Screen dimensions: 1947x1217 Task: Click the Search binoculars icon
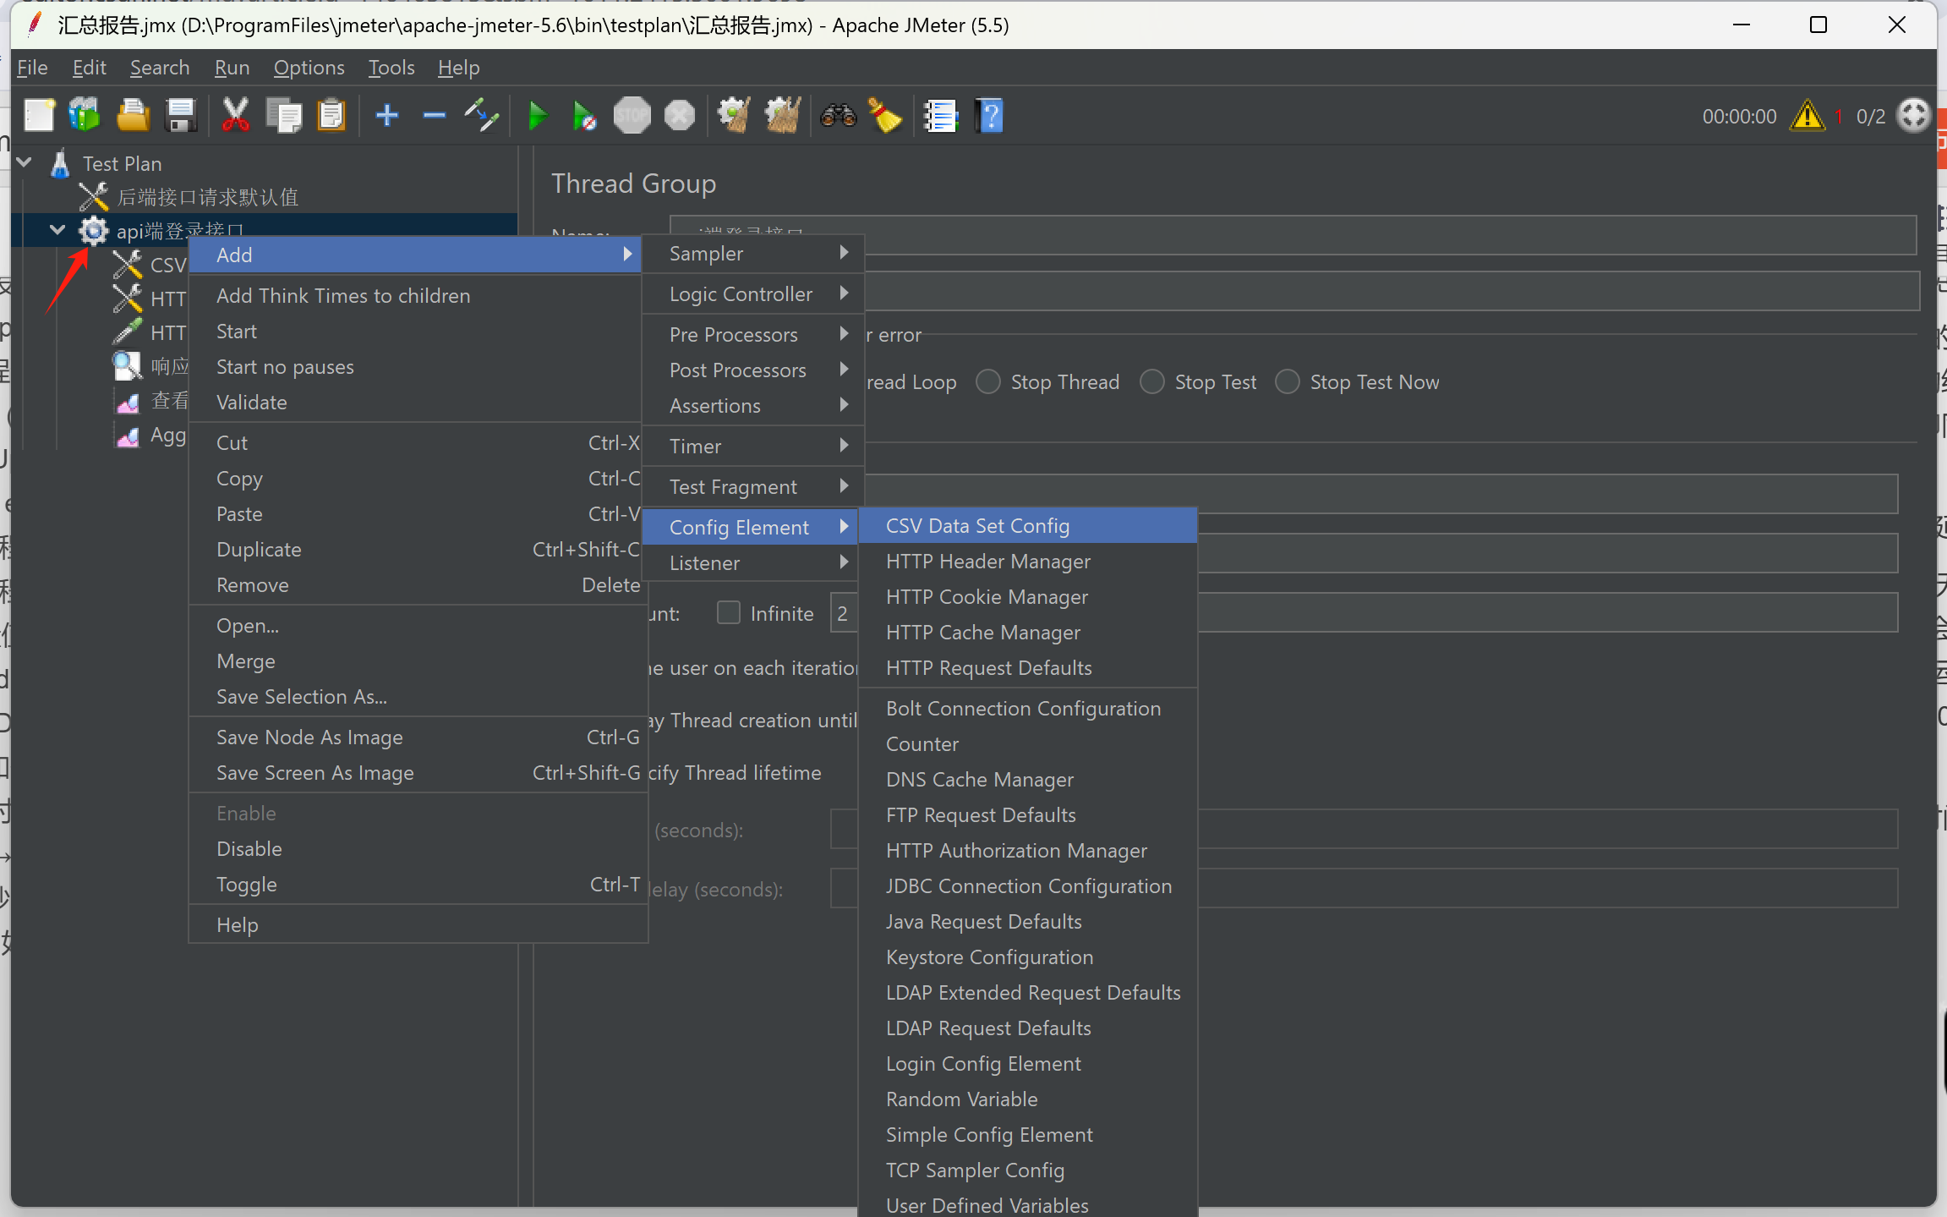(x=838, y=116)
